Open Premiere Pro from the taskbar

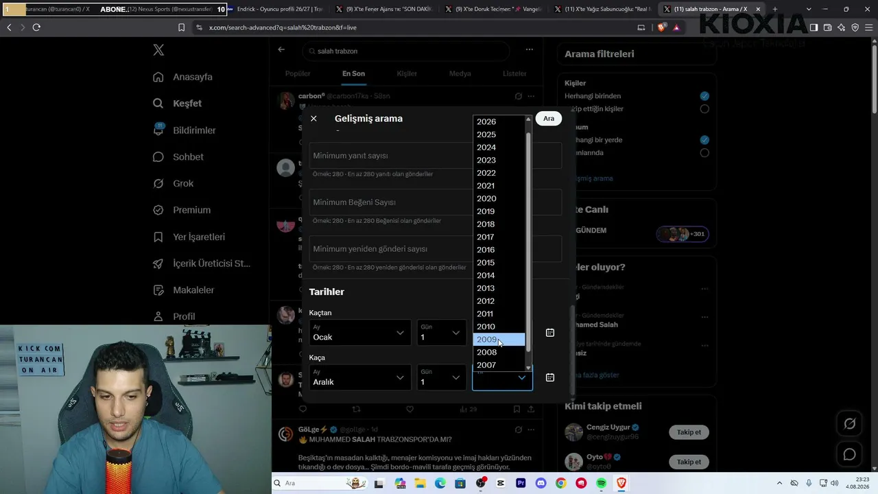(x=521, y=484)
